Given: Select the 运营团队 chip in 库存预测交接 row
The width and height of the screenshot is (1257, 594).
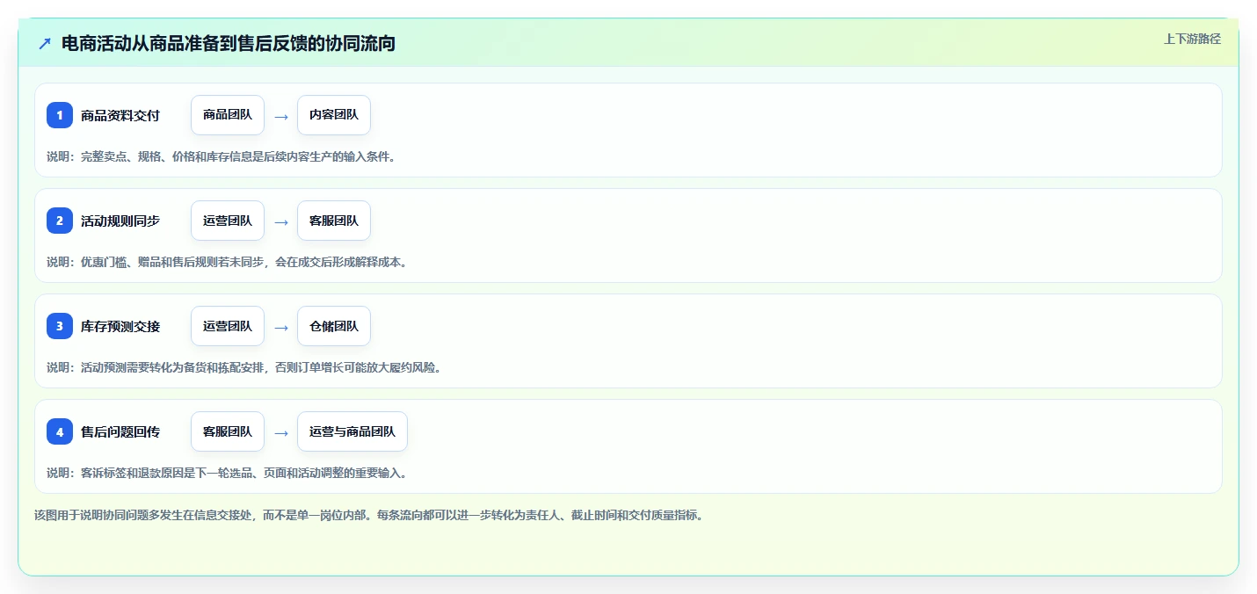Looking at the screenshot, I should [228, 326].
